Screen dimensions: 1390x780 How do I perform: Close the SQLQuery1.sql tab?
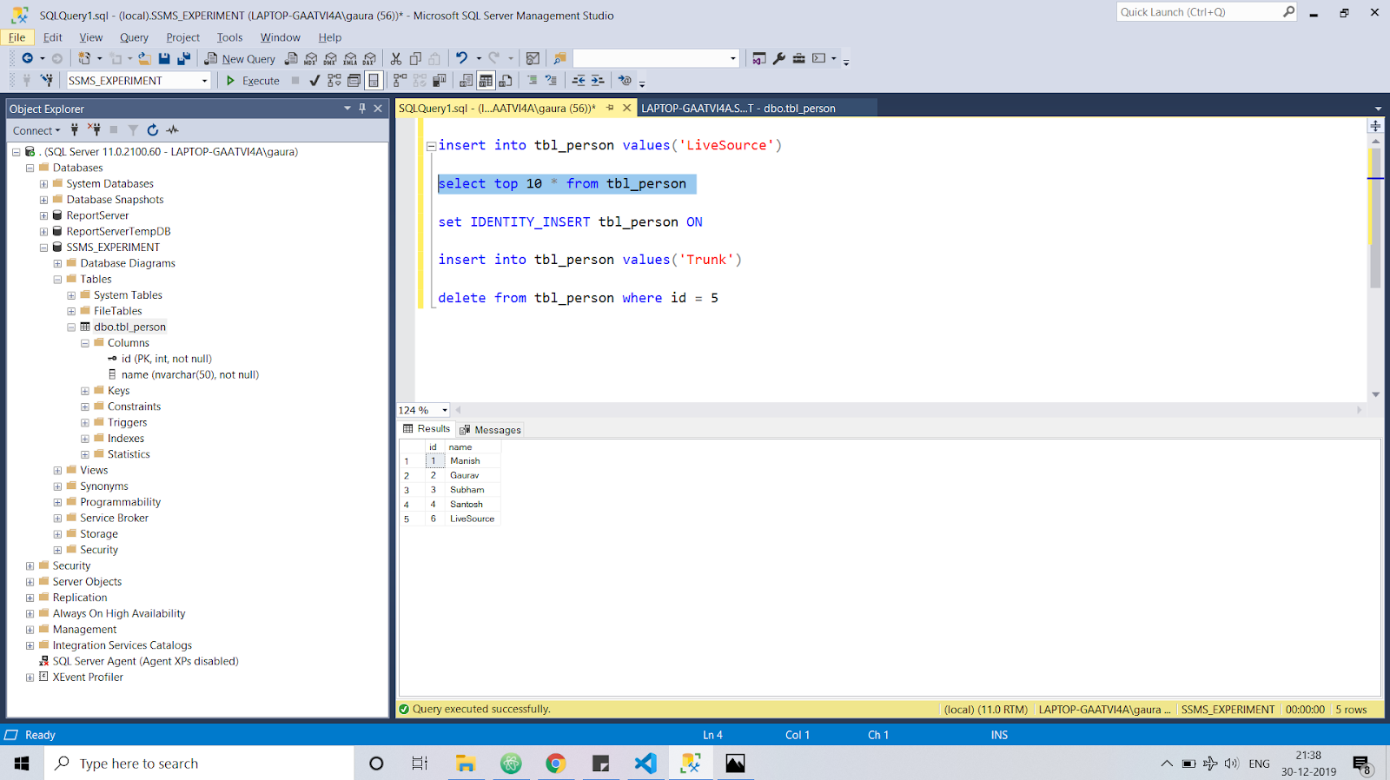[x=626, y=109]
